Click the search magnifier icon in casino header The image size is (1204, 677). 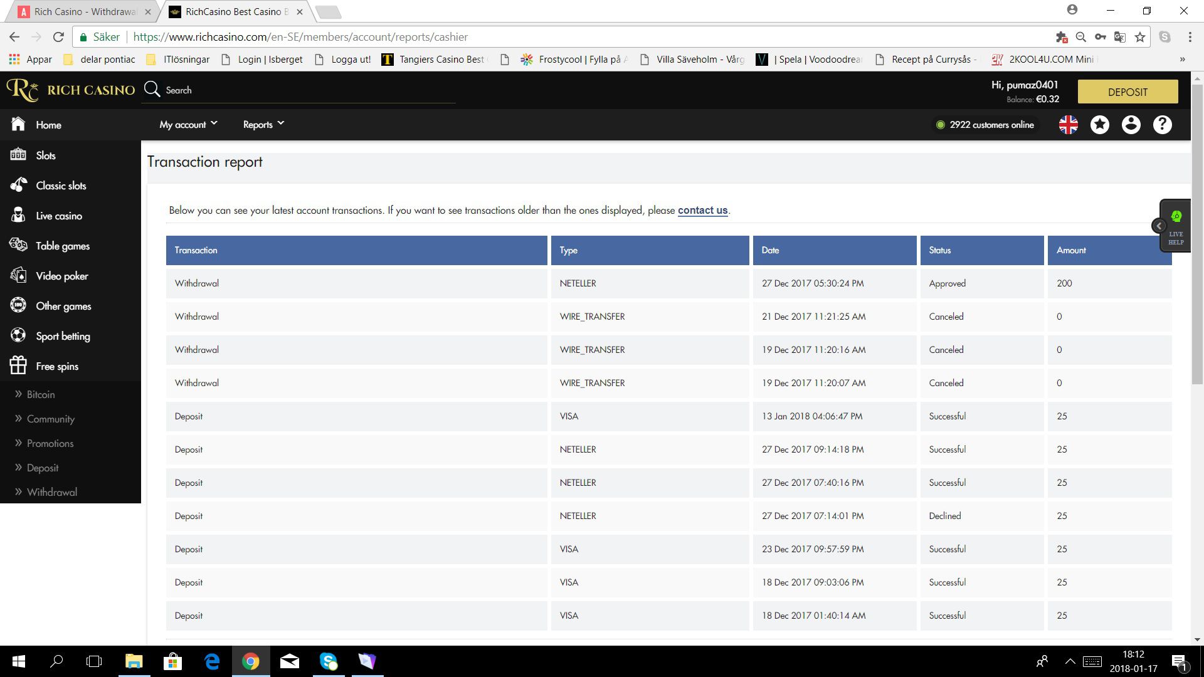tap(152, 90)
